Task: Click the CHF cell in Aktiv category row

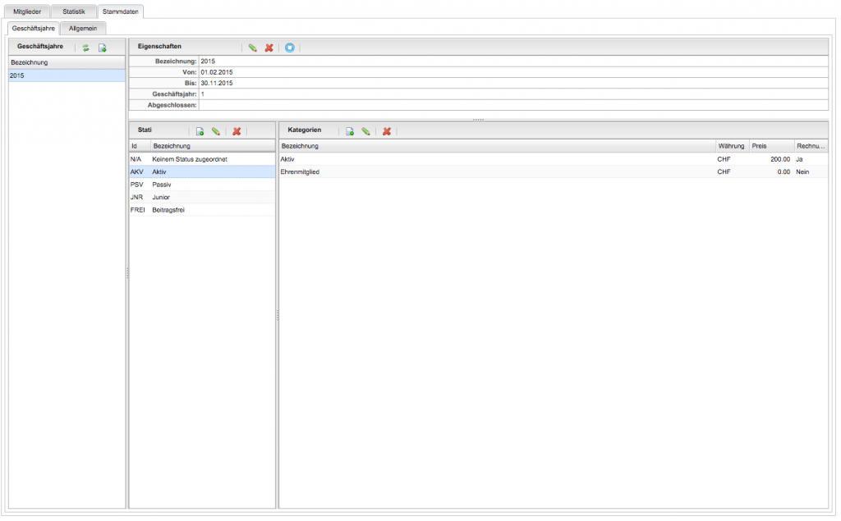Action: coord(732,159)
